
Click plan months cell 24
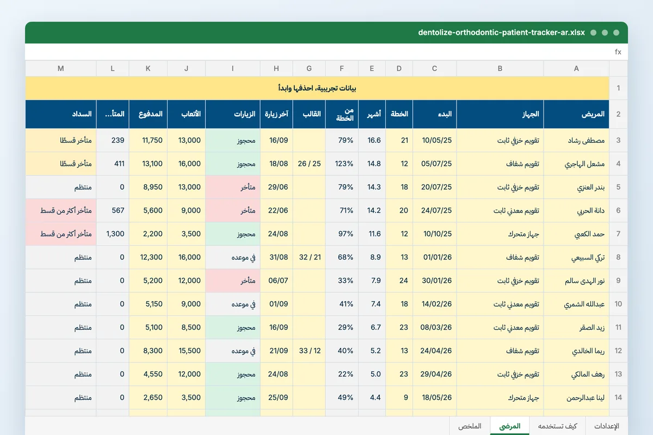coord(399,281)
